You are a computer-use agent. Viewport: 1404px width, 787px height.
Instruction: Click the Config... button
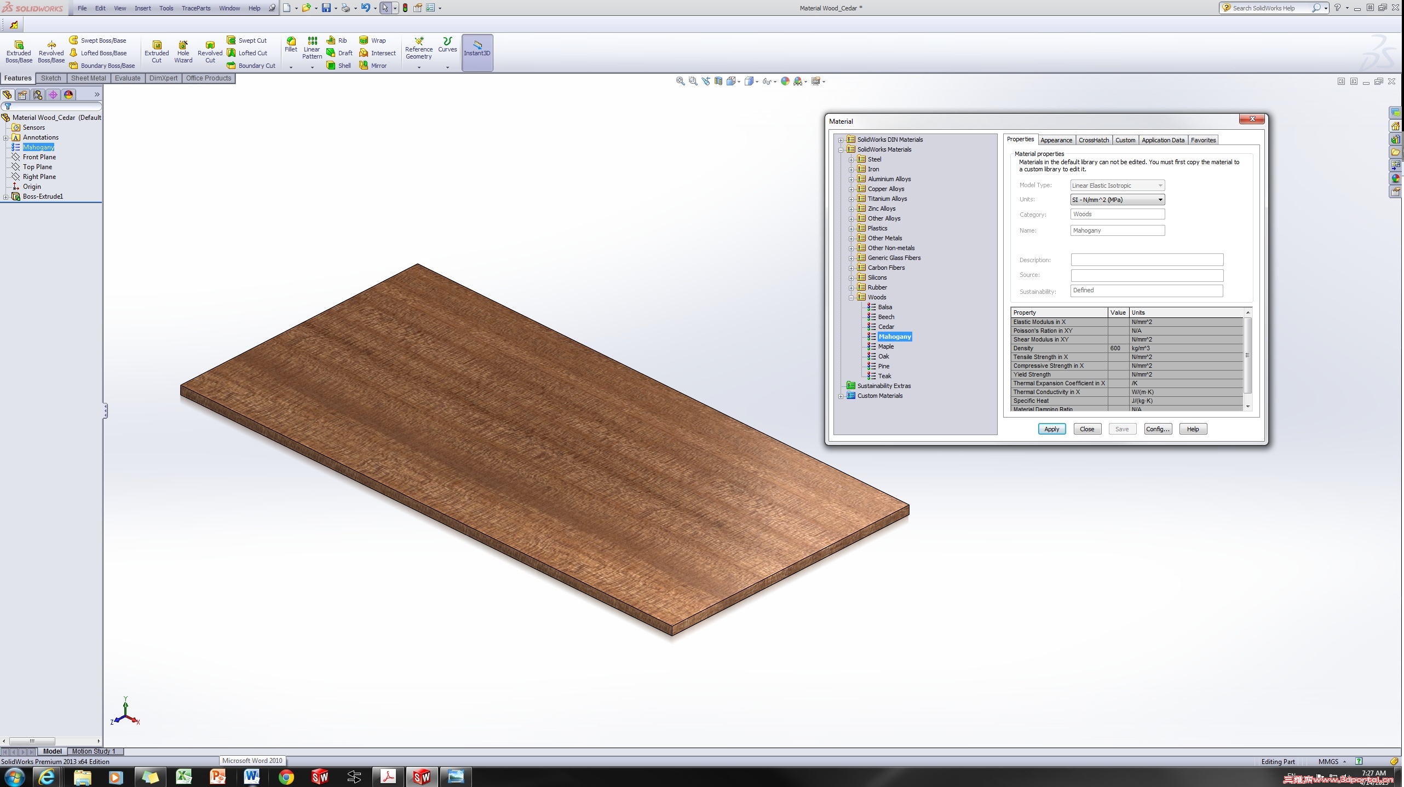point(1157,429)
